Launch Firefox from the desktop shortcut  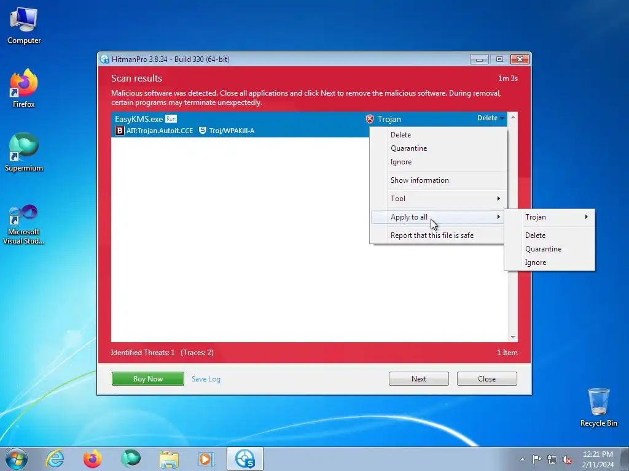point(24,88)
